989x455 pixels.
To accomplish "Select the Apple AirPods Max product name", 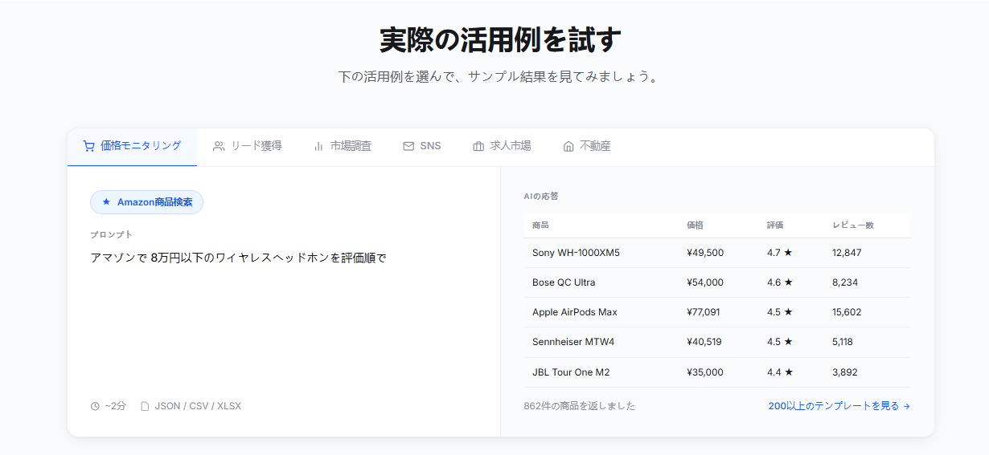I will point(575,312).
